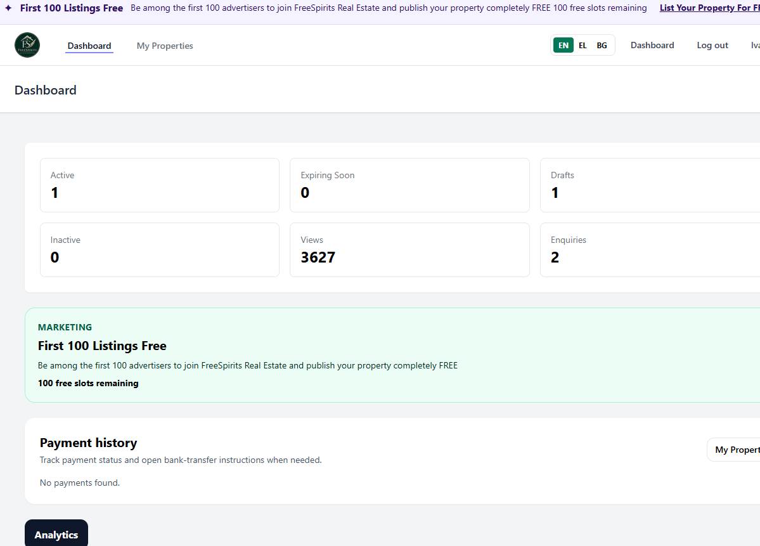Select the Enquiries stat card
Viewport: 760px width, 546px height.
650,250
